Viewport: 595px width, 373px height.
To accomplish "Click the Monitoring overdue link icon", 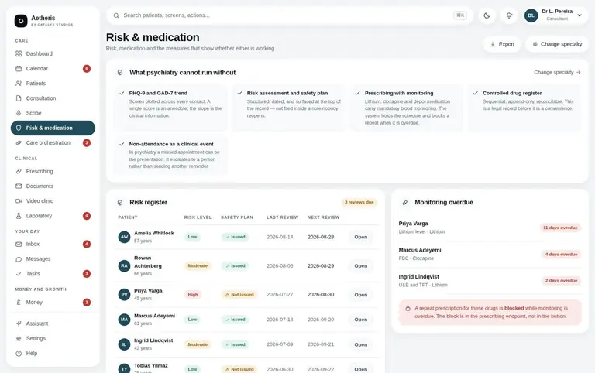I will (x=405, y=203).
